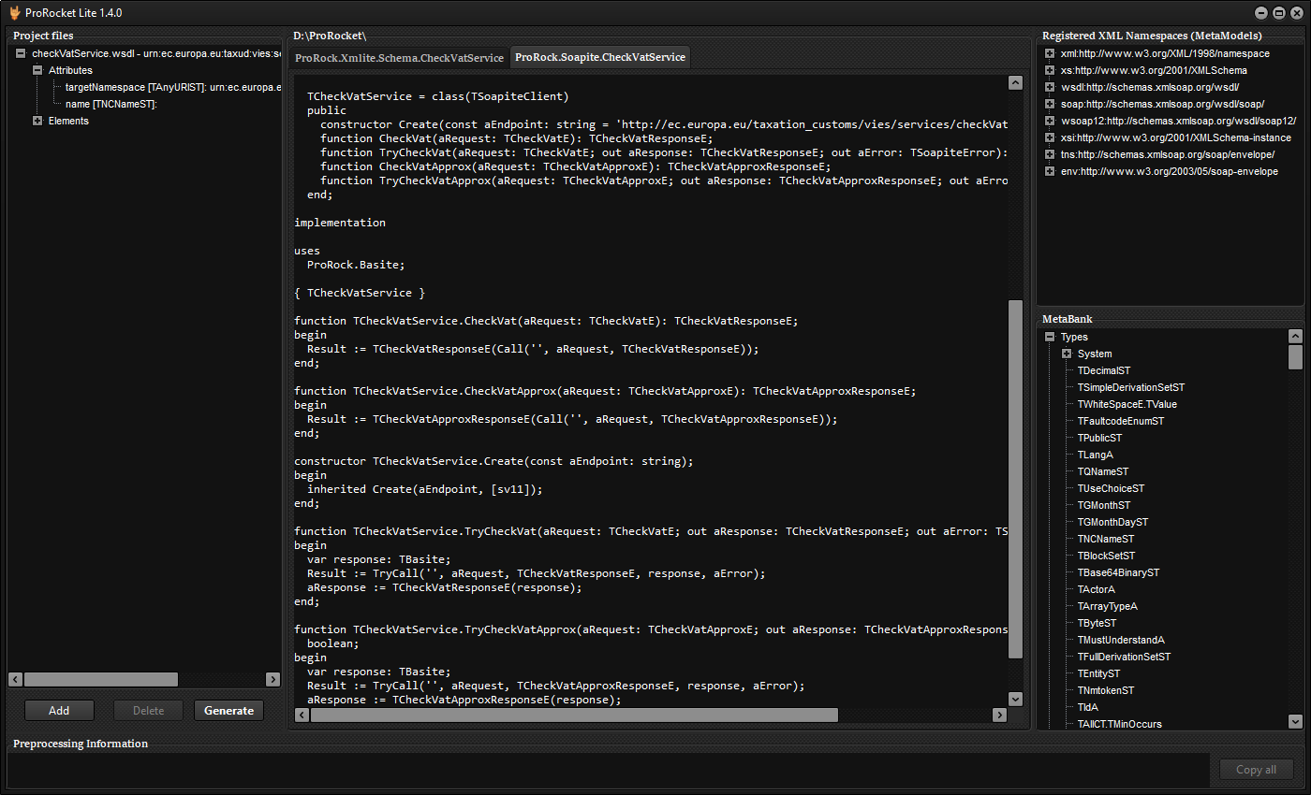
Task: Expand the System node in MetaBank
Action: pyautogui.click(x=1067, y=354)
